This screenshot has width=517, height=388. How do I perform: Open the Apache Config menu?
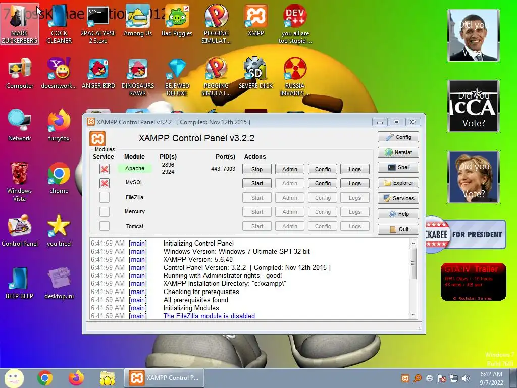(323, 169)
